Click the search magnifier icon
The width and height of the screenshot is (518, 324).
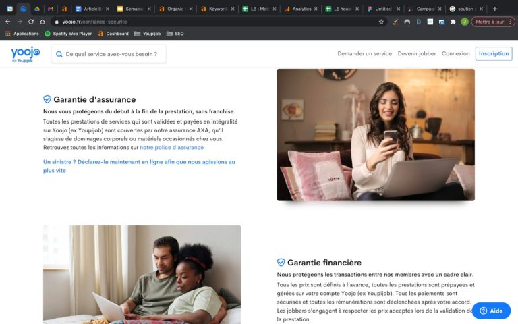click(59, 54)
